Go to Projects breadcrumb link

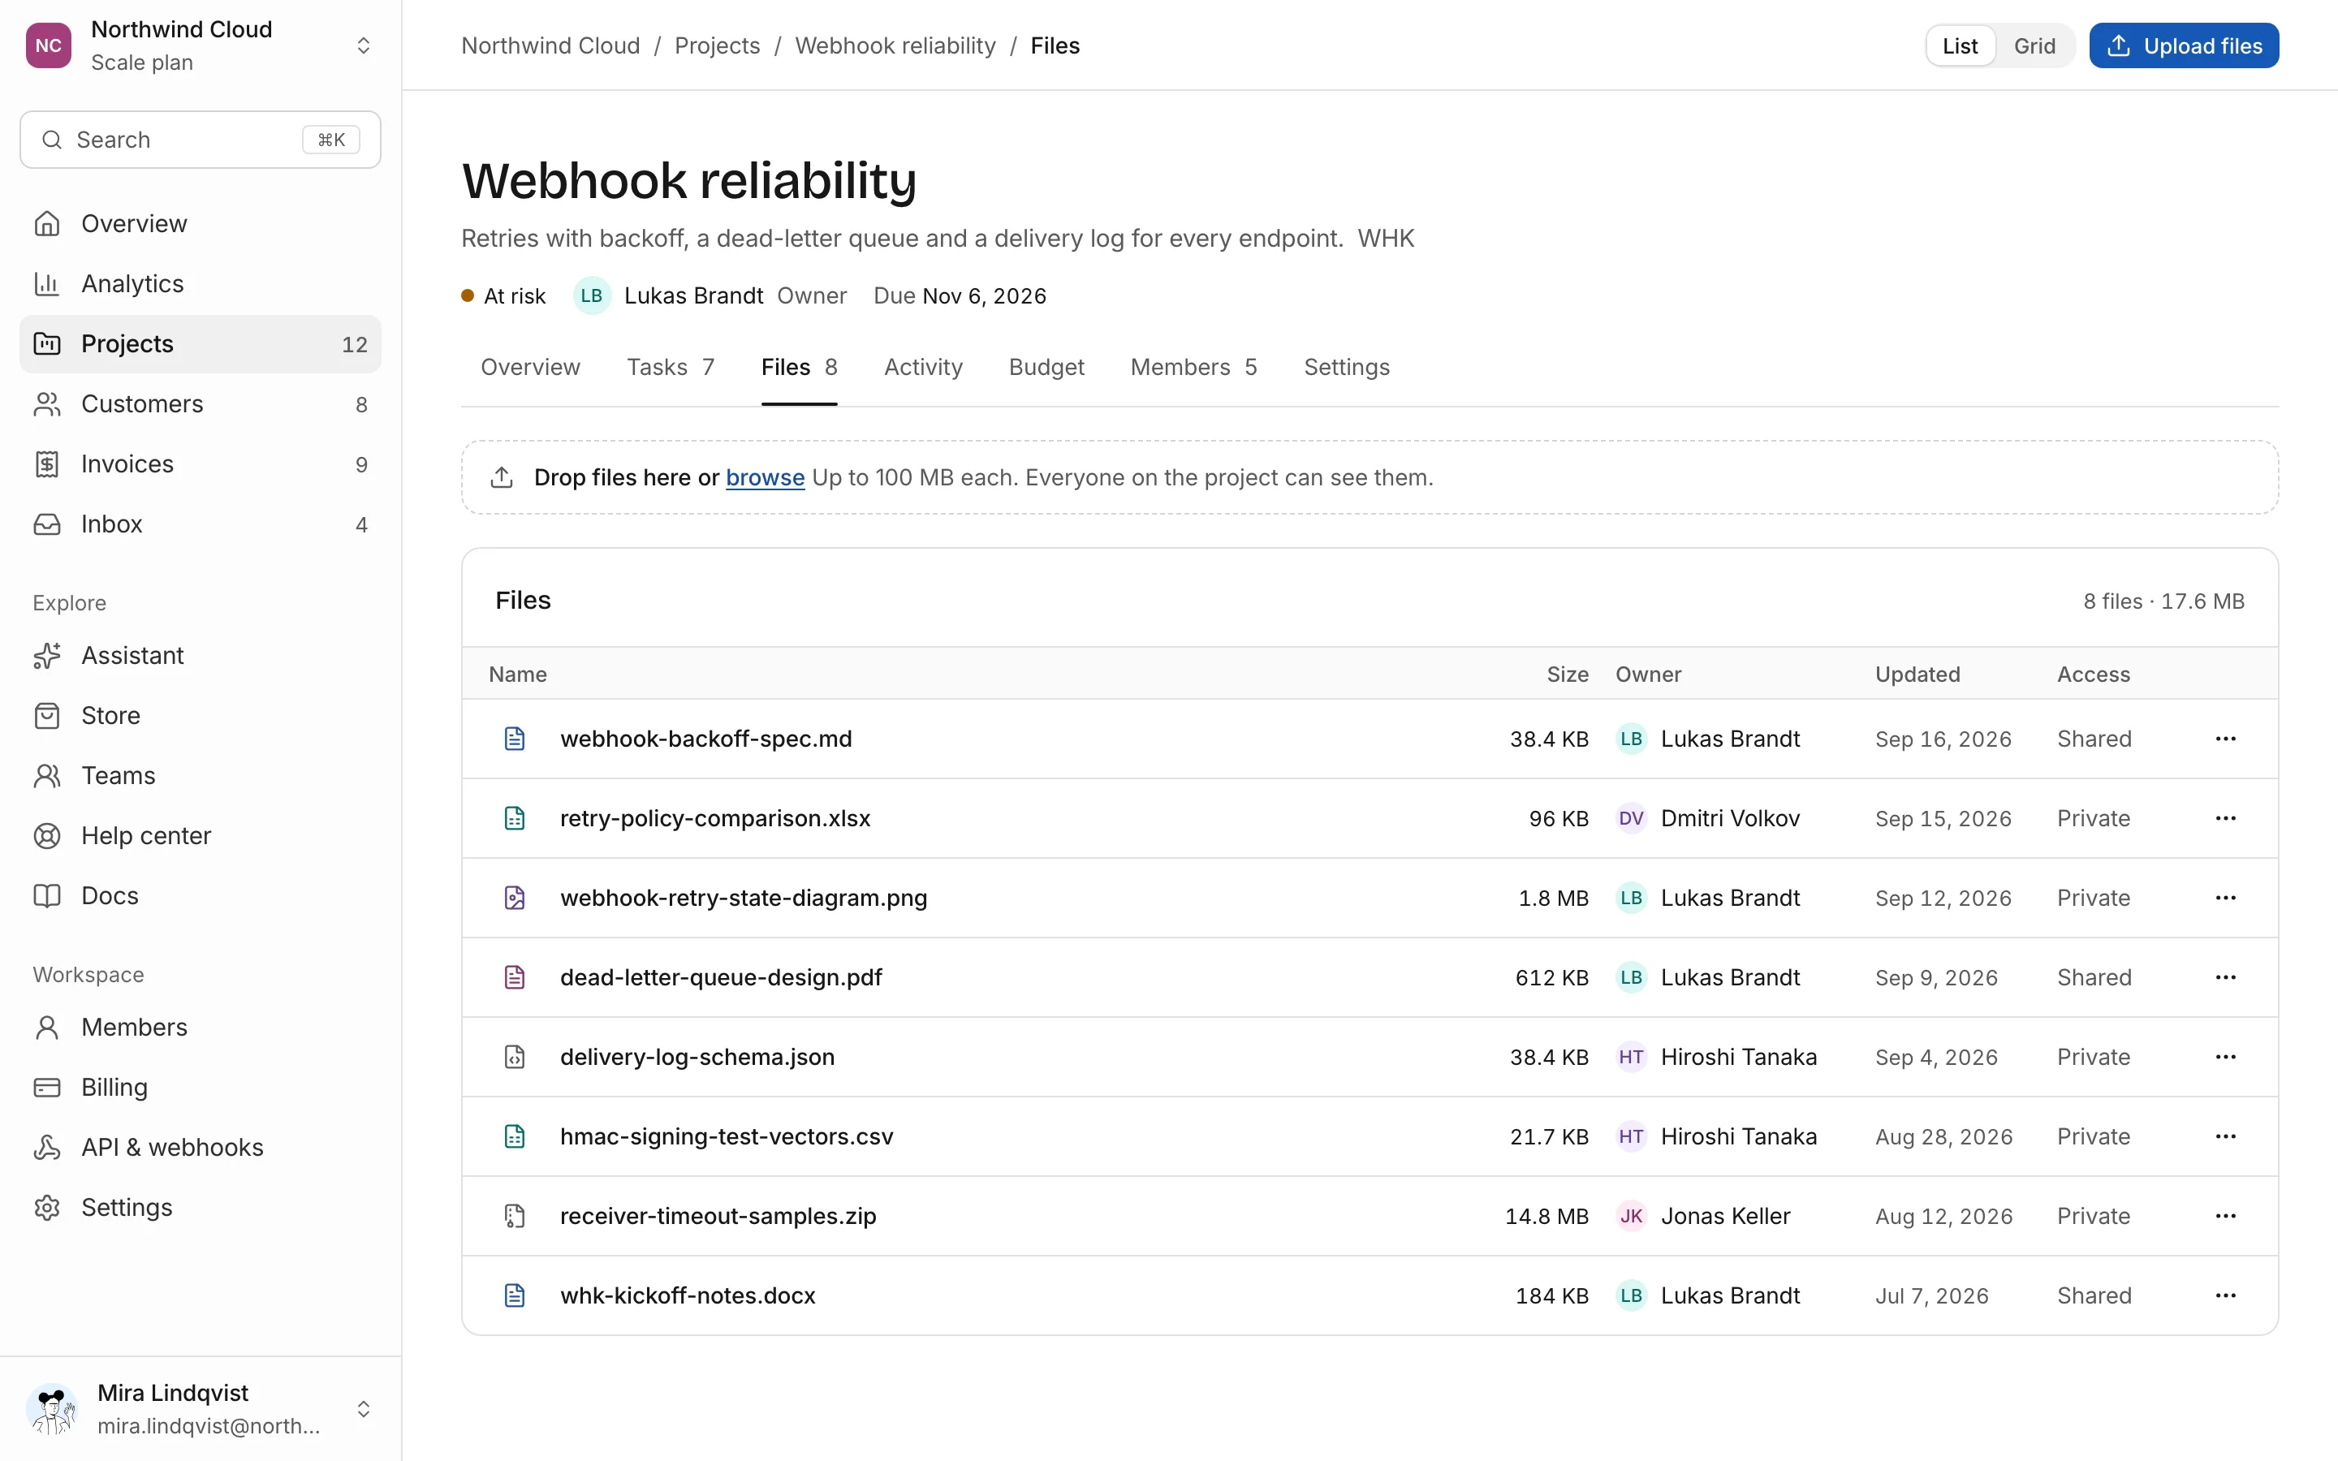(717, 45)
